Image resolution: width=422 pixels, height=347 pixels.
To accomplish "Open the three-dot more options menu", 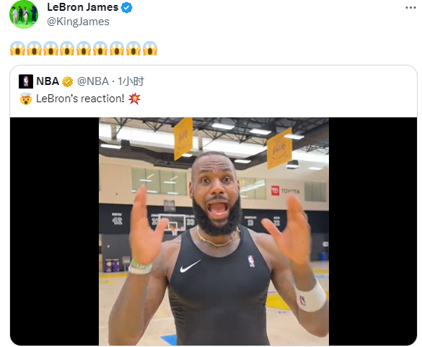I will (x=410, y=8).
